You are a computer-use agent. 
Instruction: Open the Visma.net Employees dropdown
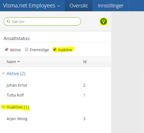[31, 6]
